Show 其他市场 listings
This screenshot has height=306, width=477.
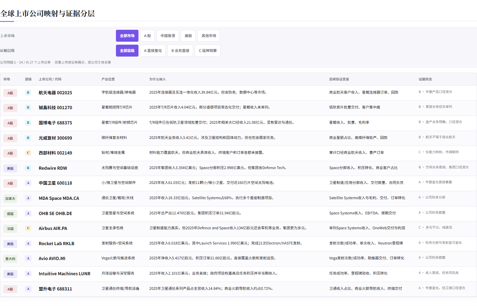pyautogui.click(x=209, y=36)
